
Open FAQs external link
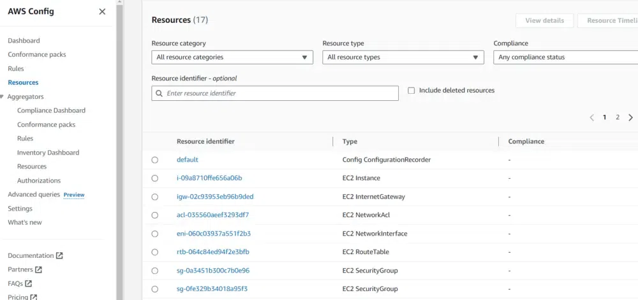(x=15, y=283)
